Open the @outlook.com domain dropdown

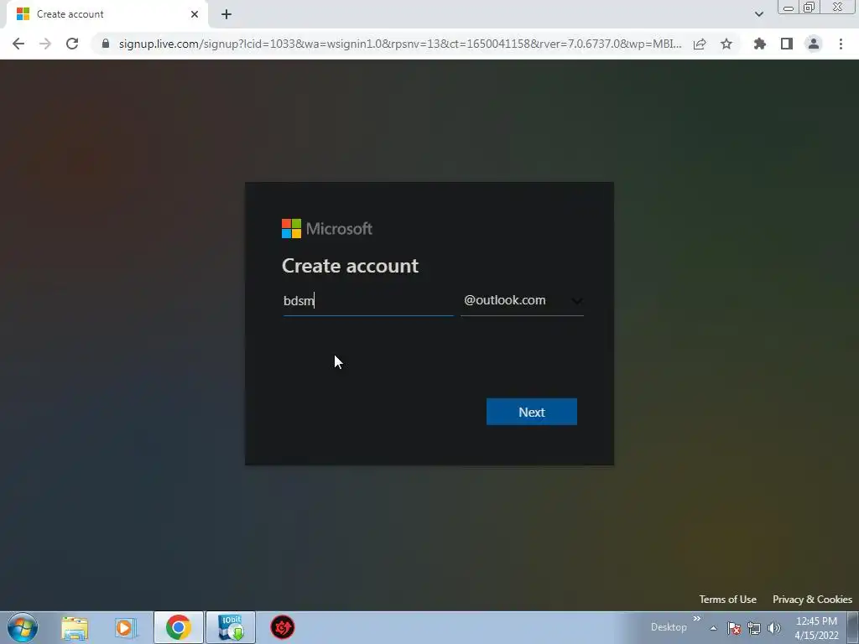522,301
